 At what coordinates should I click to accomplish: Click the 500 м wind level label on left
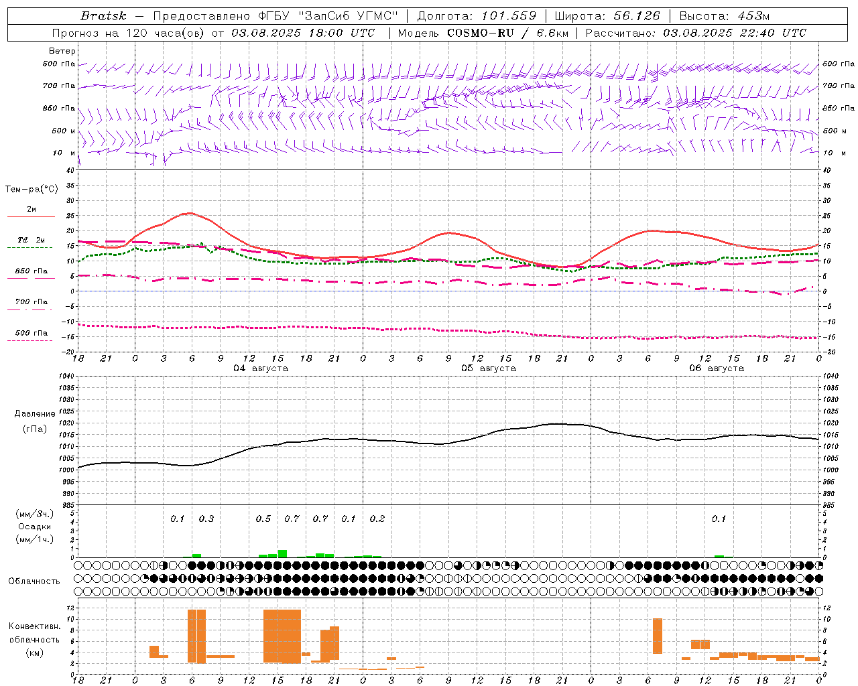(64, 131)
